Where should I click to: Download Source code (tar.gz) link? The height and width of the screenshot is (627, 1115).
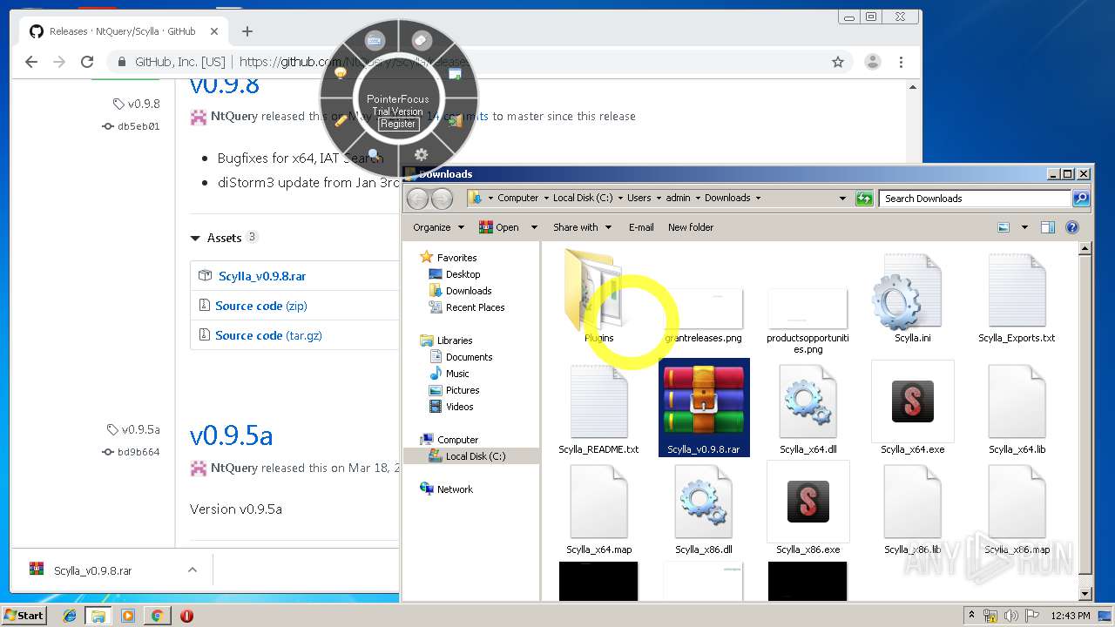(x=268, y=335)
